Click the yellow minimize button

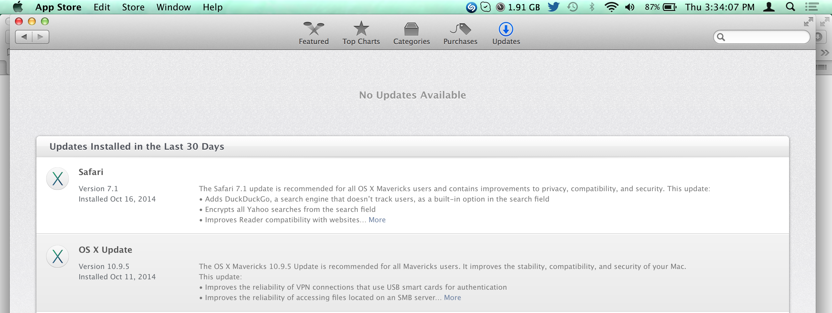32,21
